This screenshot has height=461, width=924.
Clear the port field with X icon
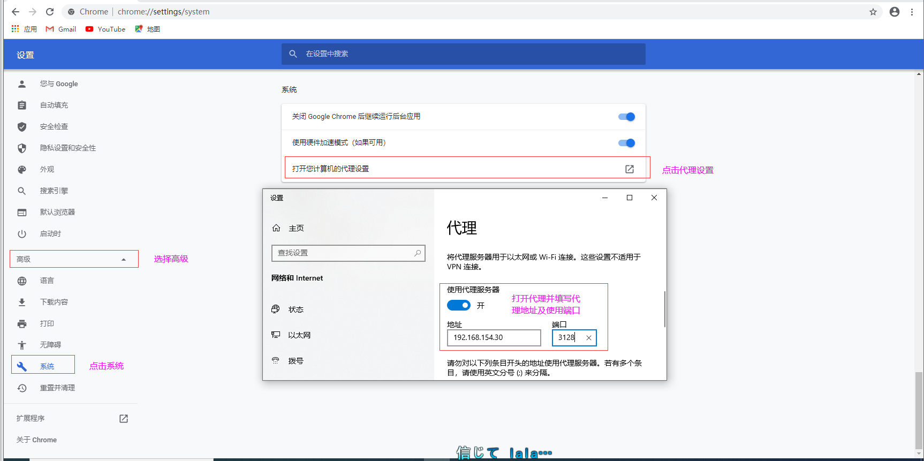[x=589, y=338]
